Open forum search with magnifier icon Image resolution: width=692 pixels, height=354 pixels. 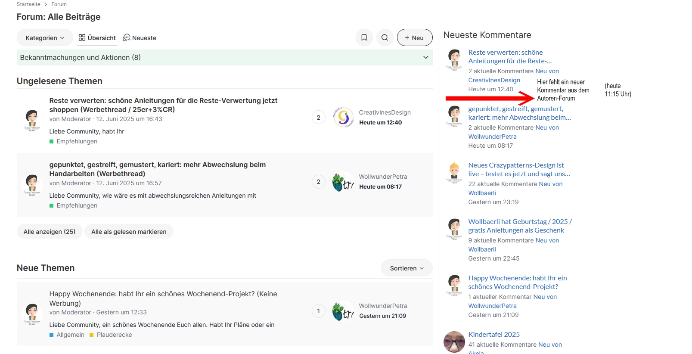tap(385, 38)
